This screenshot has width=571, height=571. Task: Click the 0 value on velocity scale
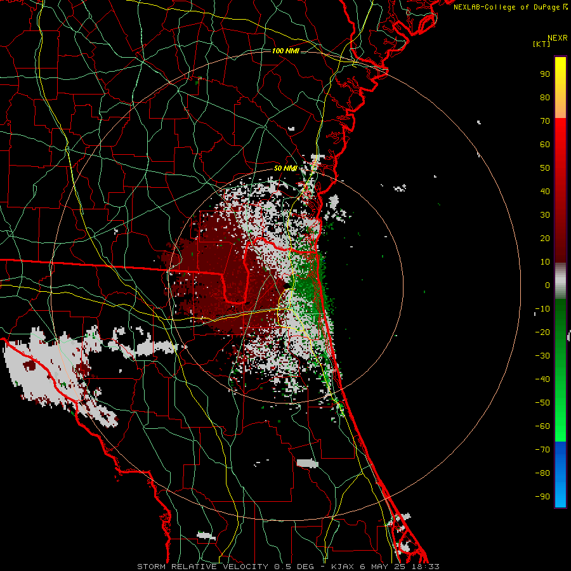[548, 285]
